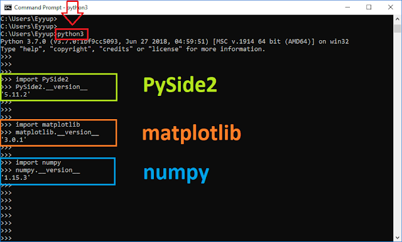Screen dimensions: 402x242
Task: Click the 'import PySide2' line
Action: (35, 79)
